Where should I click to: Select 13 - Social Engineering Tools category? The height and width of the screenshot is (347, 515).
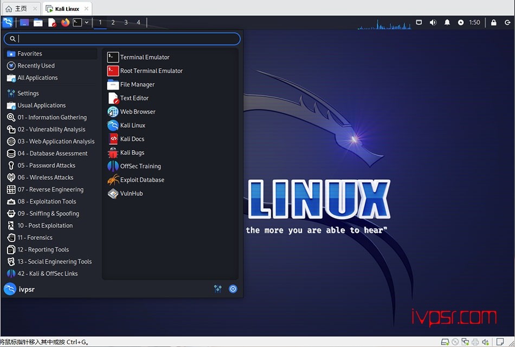pyautogui.click(x=51, y=261)
